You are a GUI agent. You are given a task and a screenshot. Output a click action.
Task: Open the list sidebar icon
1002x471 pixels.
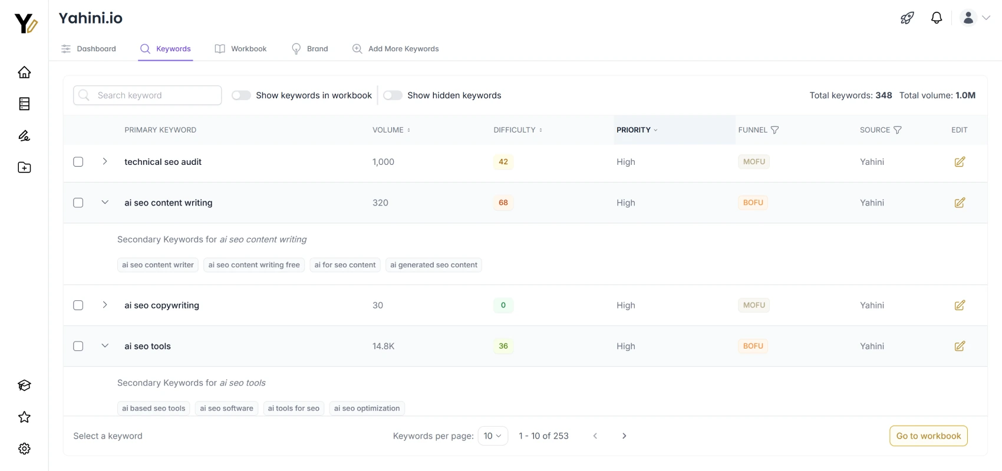point(24,104)
